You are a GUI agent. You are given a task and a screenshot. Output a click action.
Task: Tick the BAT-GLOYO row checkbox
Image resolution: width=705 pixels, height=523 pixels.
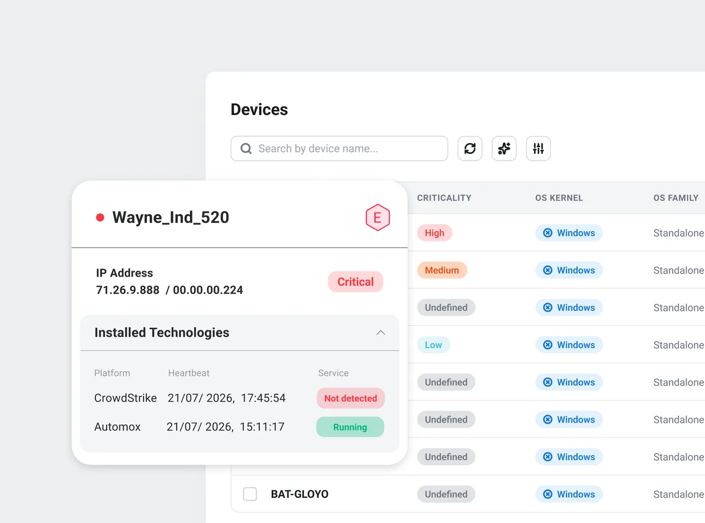(x=250, y=494)
